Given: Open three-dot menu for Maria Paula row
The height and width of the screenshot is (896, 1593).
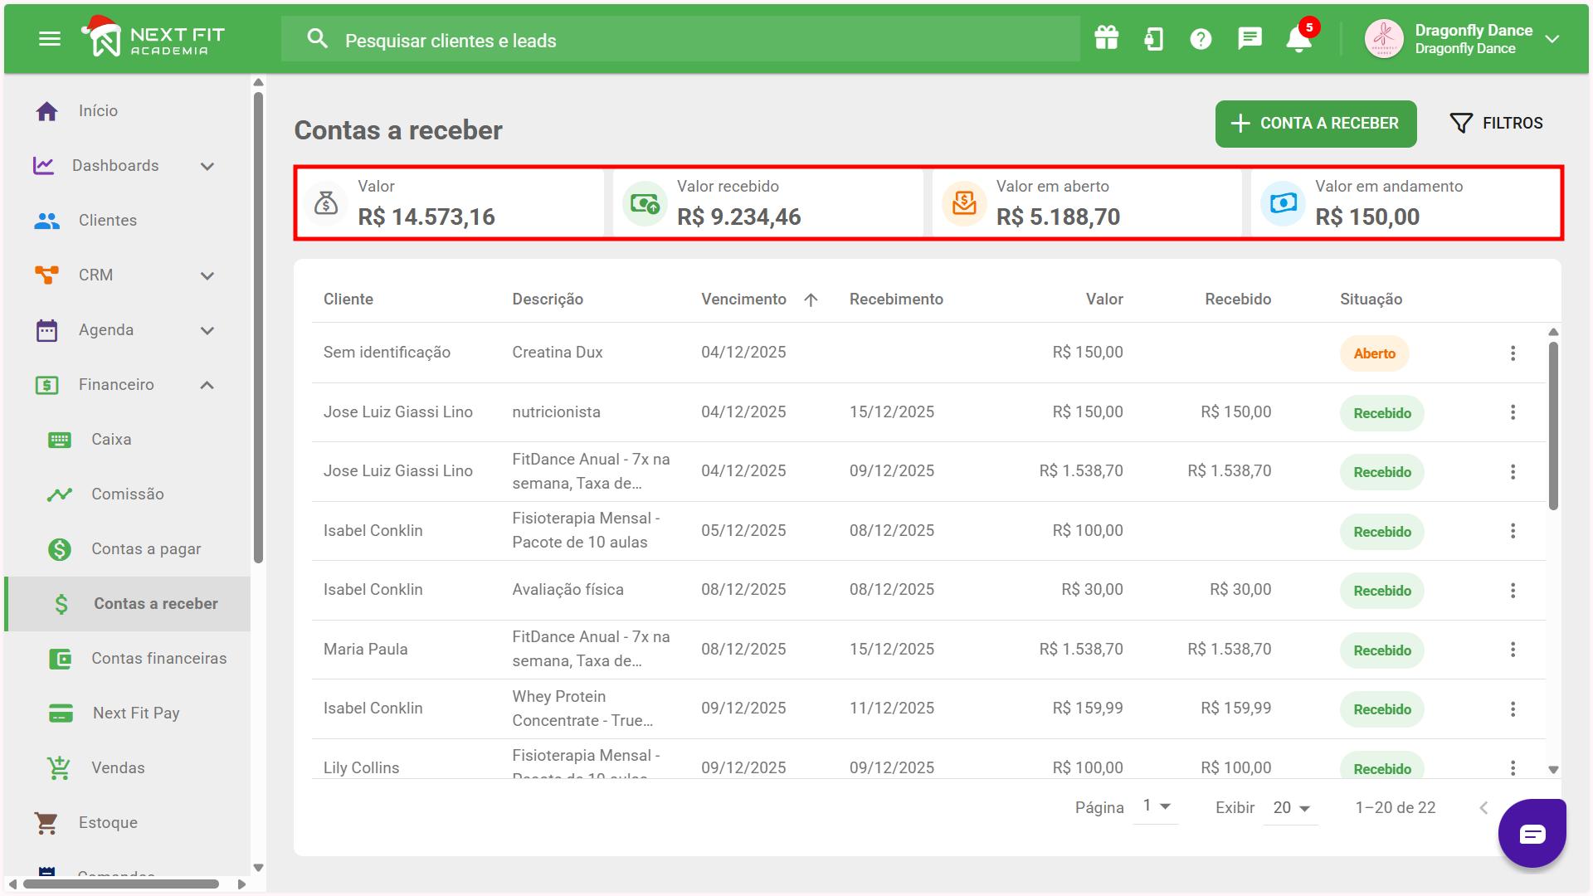Looking at the screenshot, I should [x=1513, y=650].
